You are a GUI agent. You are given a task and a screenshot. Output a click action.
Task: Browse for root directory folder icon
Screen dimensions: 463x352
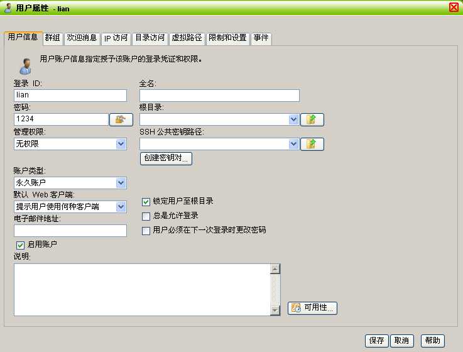tap(312, 119)
